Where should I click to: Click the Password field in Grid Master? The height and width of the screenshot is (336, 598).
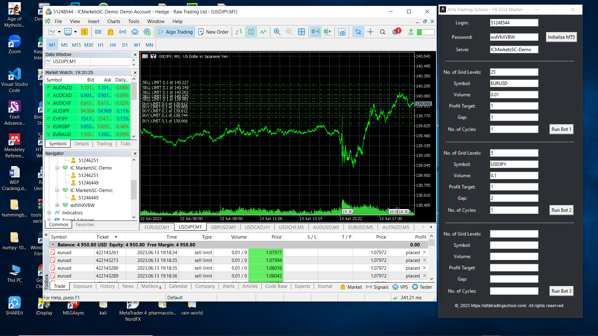click(514, 37)
